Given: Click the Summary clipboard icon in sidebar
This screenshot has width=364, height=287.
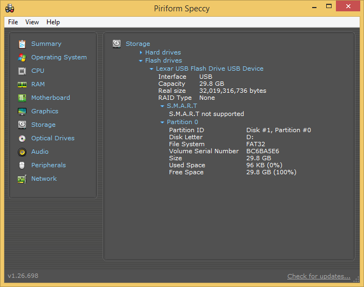Looking at the screenshot, I should click(22, 44).
